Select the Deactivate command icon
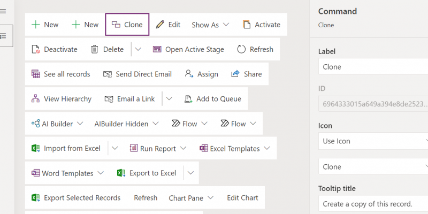 36,49
